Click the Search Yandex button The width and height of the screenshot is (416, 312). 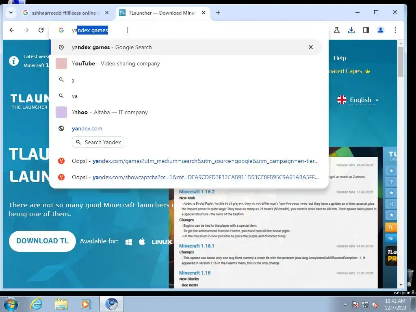coord(98,142)
